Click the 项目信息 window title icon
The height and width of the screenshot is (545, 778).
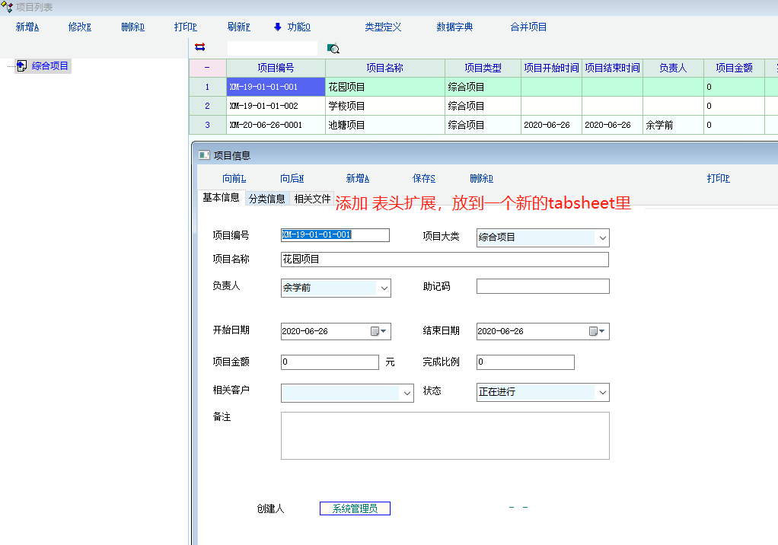coord(203,155)
